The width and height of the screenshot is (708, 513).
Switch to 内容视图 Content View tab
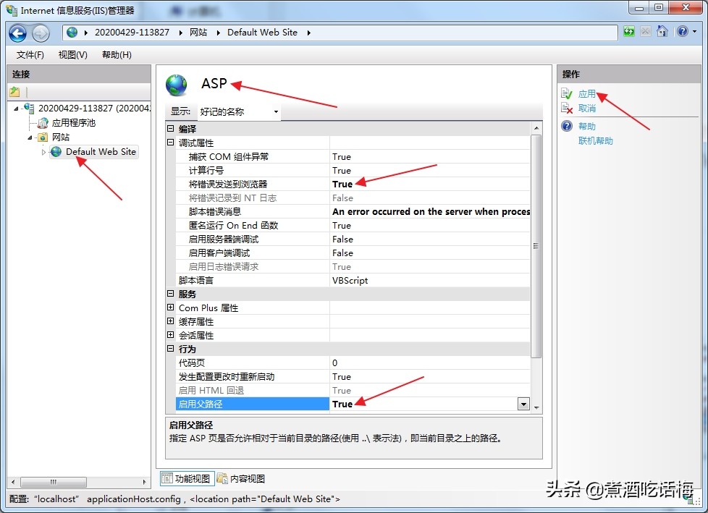click(241, 479)
